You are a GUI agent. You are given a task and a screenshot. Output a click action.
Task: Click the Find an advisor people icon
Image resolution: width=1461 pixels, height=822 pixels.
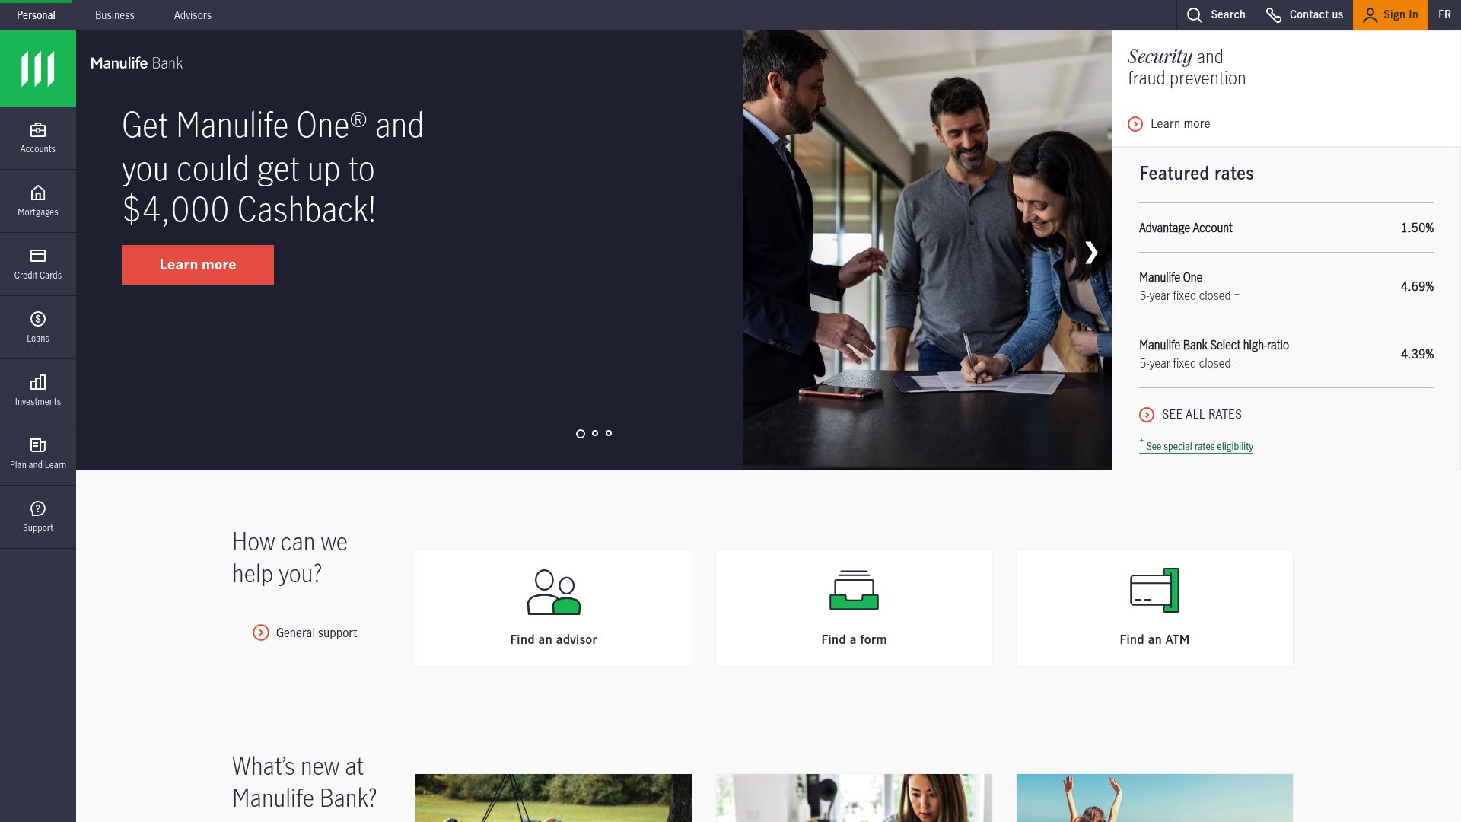point(554,591)
